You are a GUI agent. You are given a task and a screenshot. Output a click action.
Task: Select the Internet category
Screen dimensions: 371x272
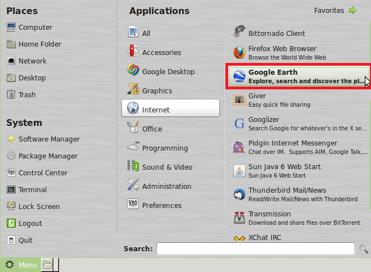pyautogui.click(x=170, y=108)
